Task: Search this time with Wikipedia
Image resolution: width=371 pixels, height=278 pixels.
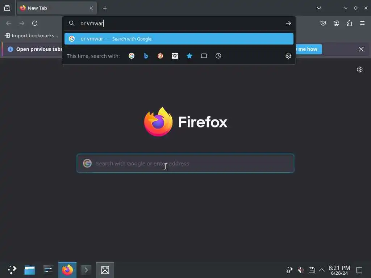Action: 175,56
